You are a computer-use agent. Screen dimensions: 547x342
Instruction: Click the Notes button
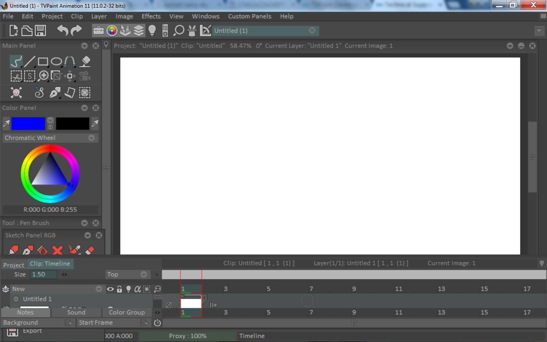pos(25,312)
